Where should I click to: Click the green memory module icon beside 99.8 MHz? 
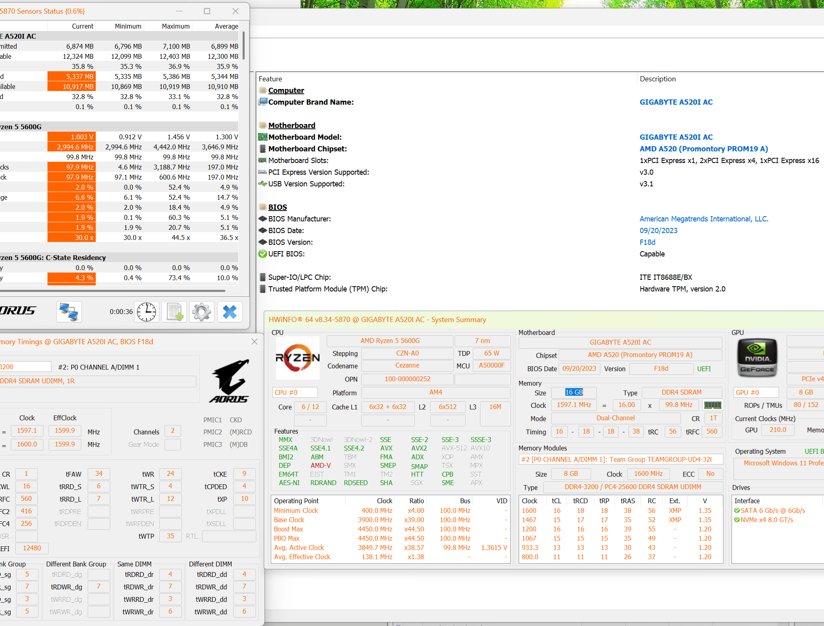[713, 405]
